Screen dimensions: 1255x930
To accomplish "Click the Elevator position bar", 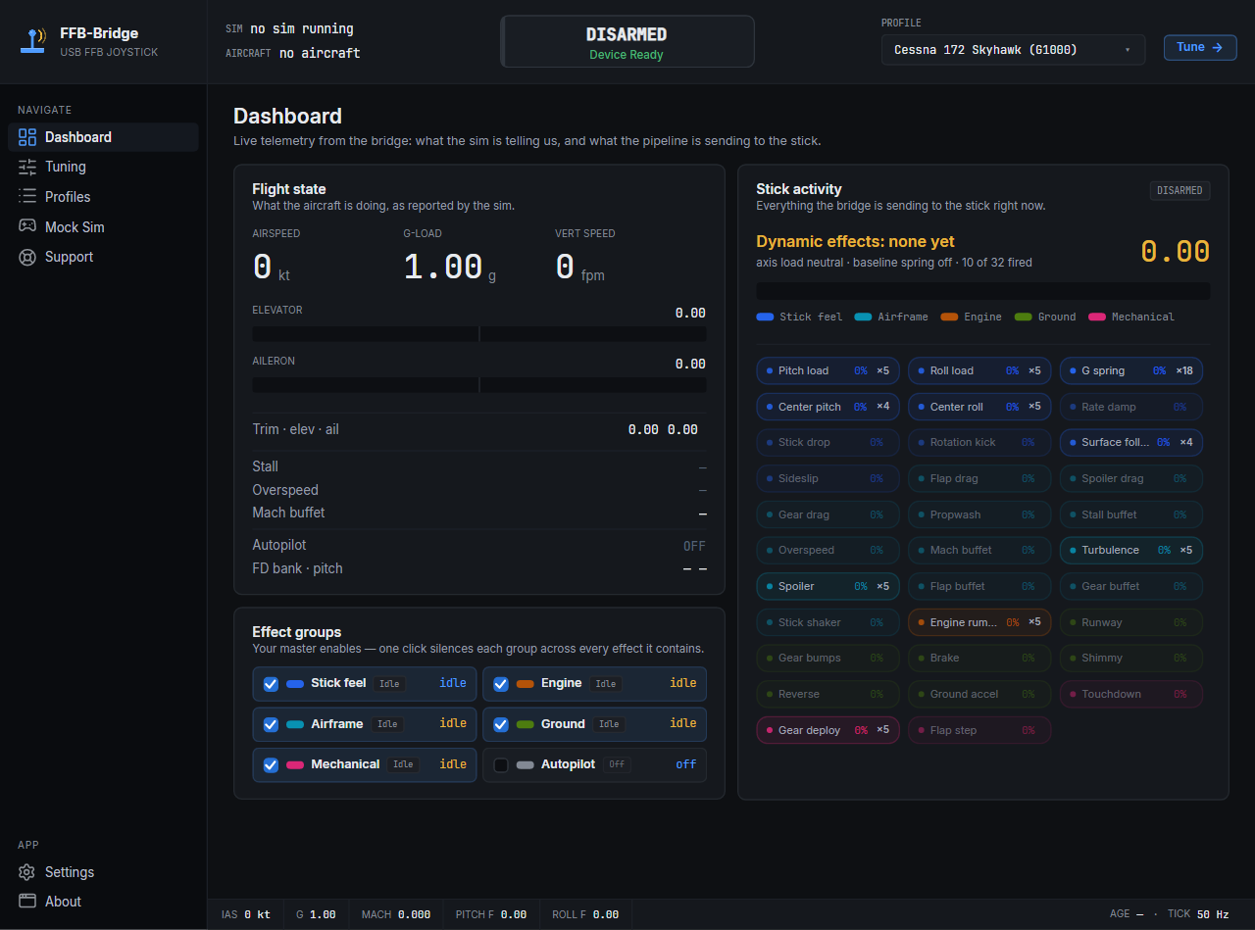I will coord(479,334).
